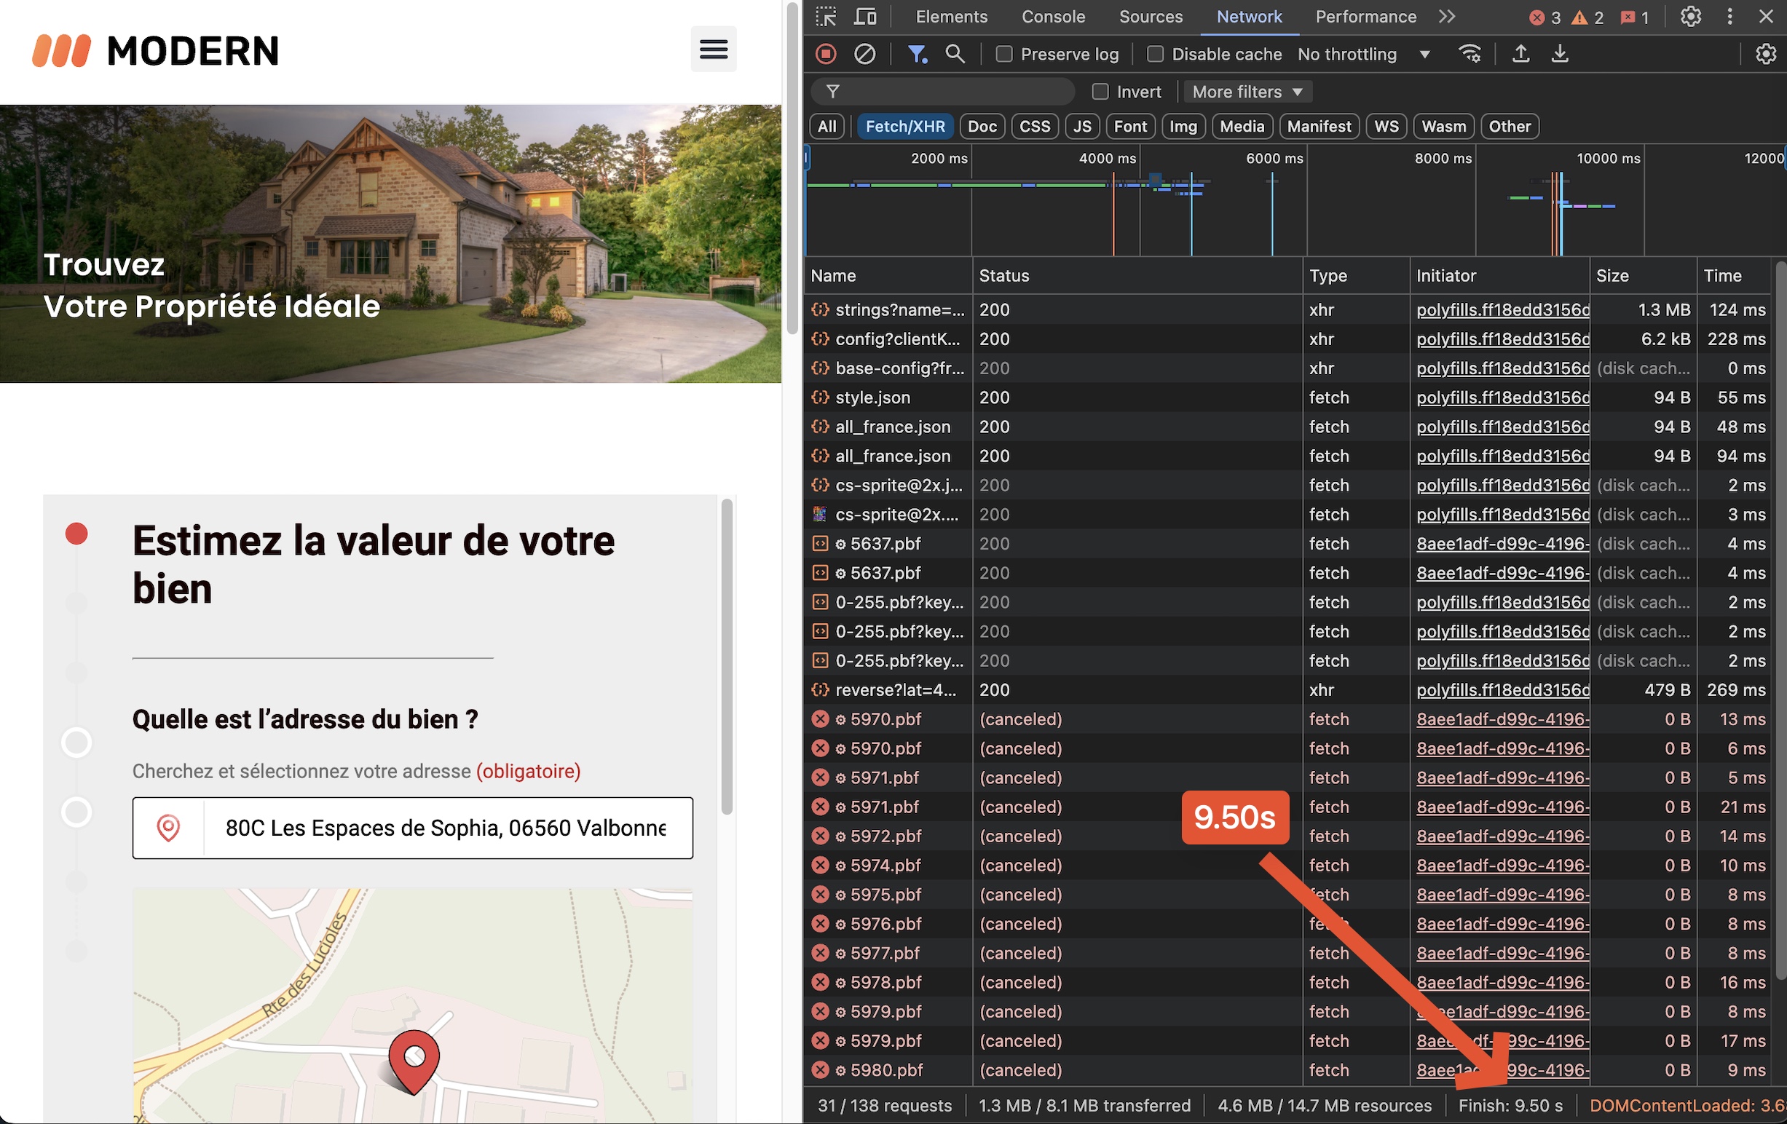Click the red errors count badge

click(1545, 17)
